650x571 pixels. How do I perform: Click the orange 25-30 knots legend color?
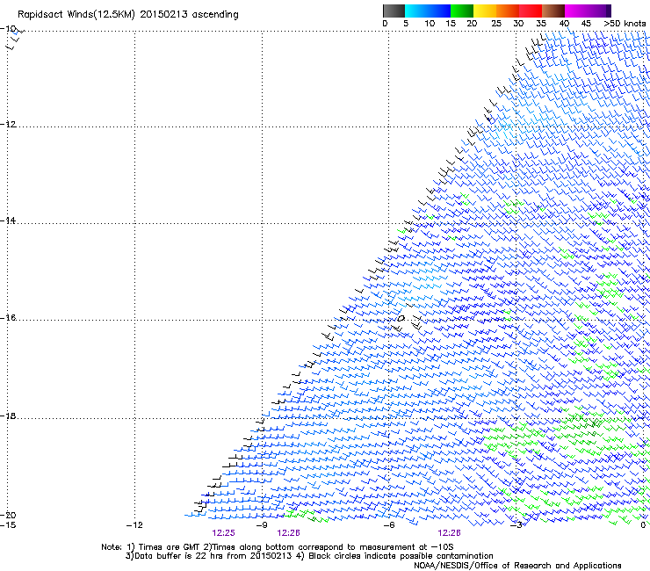click(508, 11)
